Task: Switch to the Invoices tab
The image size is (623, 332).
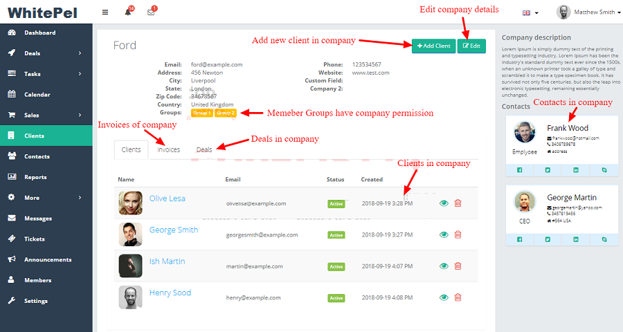Action: (168, 149)
